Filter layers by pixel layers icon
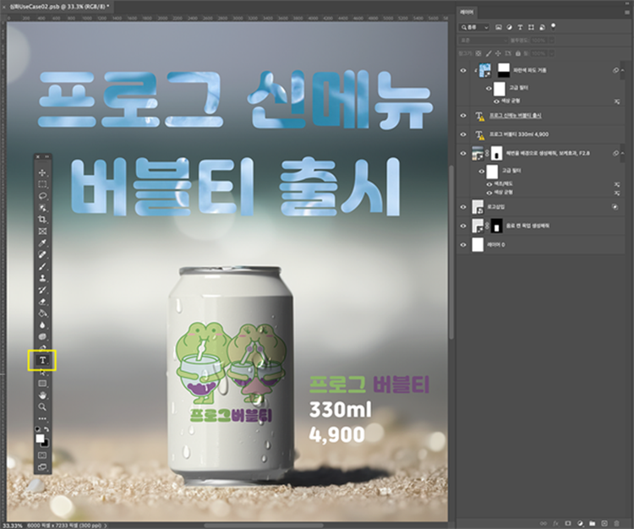 click(499, 28)
